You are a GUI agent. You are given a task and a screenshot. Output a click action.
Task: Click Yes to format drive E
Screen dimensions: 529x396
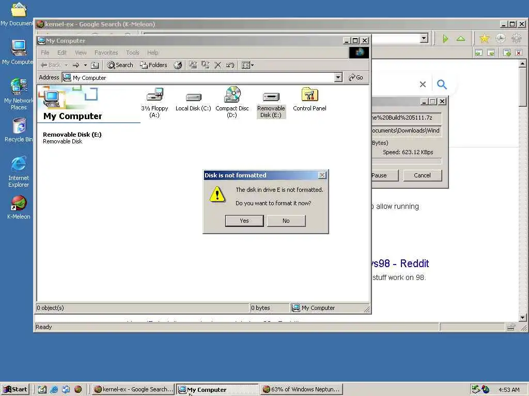[x=244, y=221]
